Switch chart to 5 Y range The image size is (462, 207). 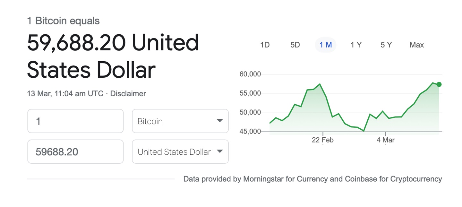[386, 45]
